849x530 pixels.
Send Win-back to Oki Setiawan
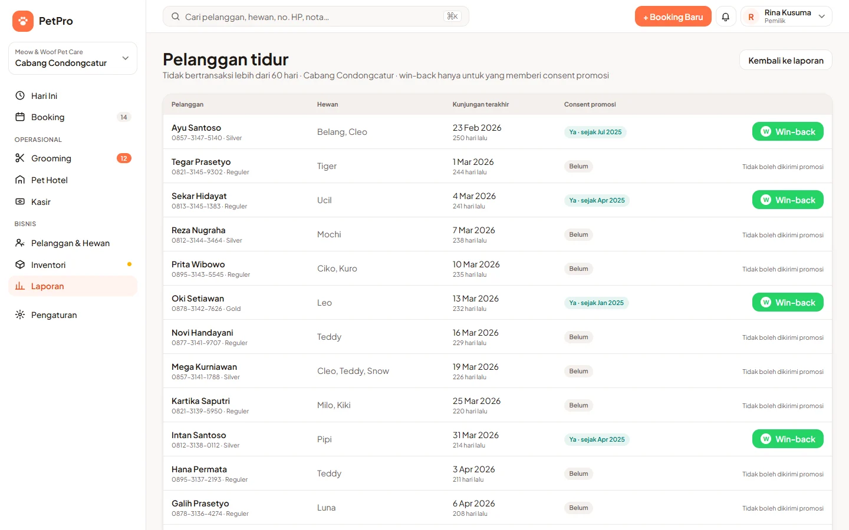788,302
